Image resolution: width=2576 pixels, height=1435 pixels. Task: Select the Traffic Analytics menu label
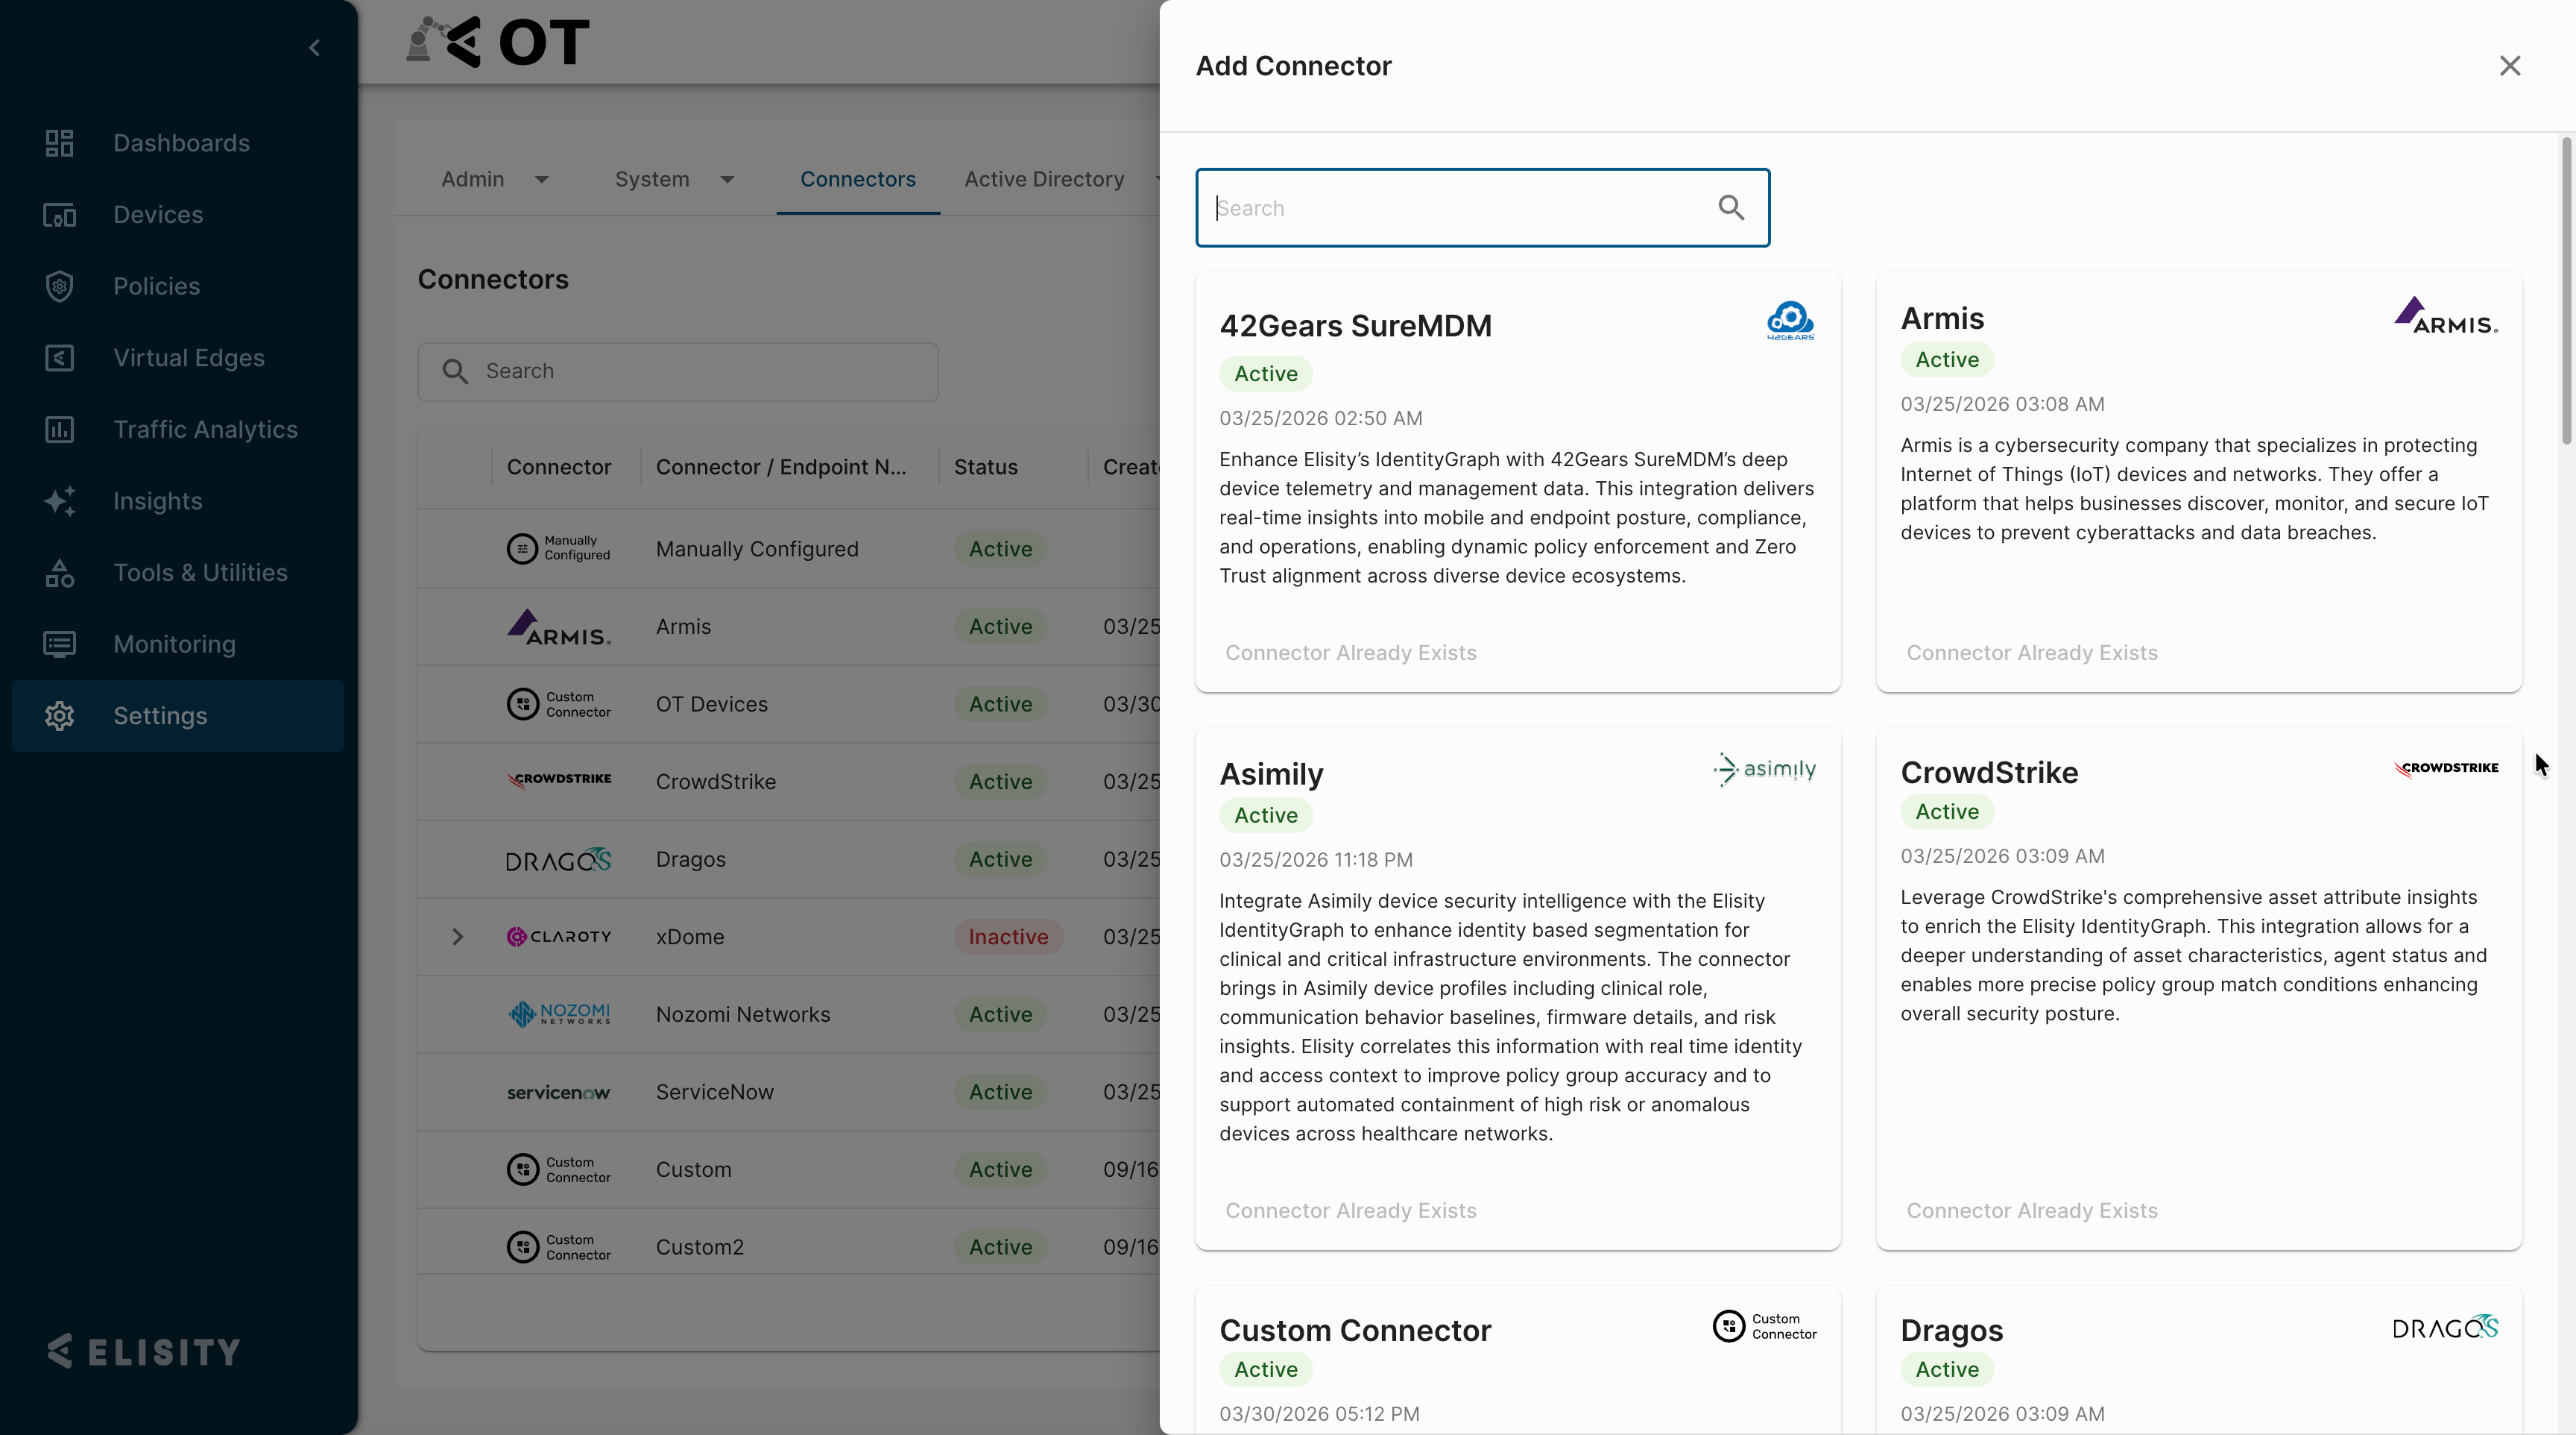pyautogui.click(x=205, y=430)
